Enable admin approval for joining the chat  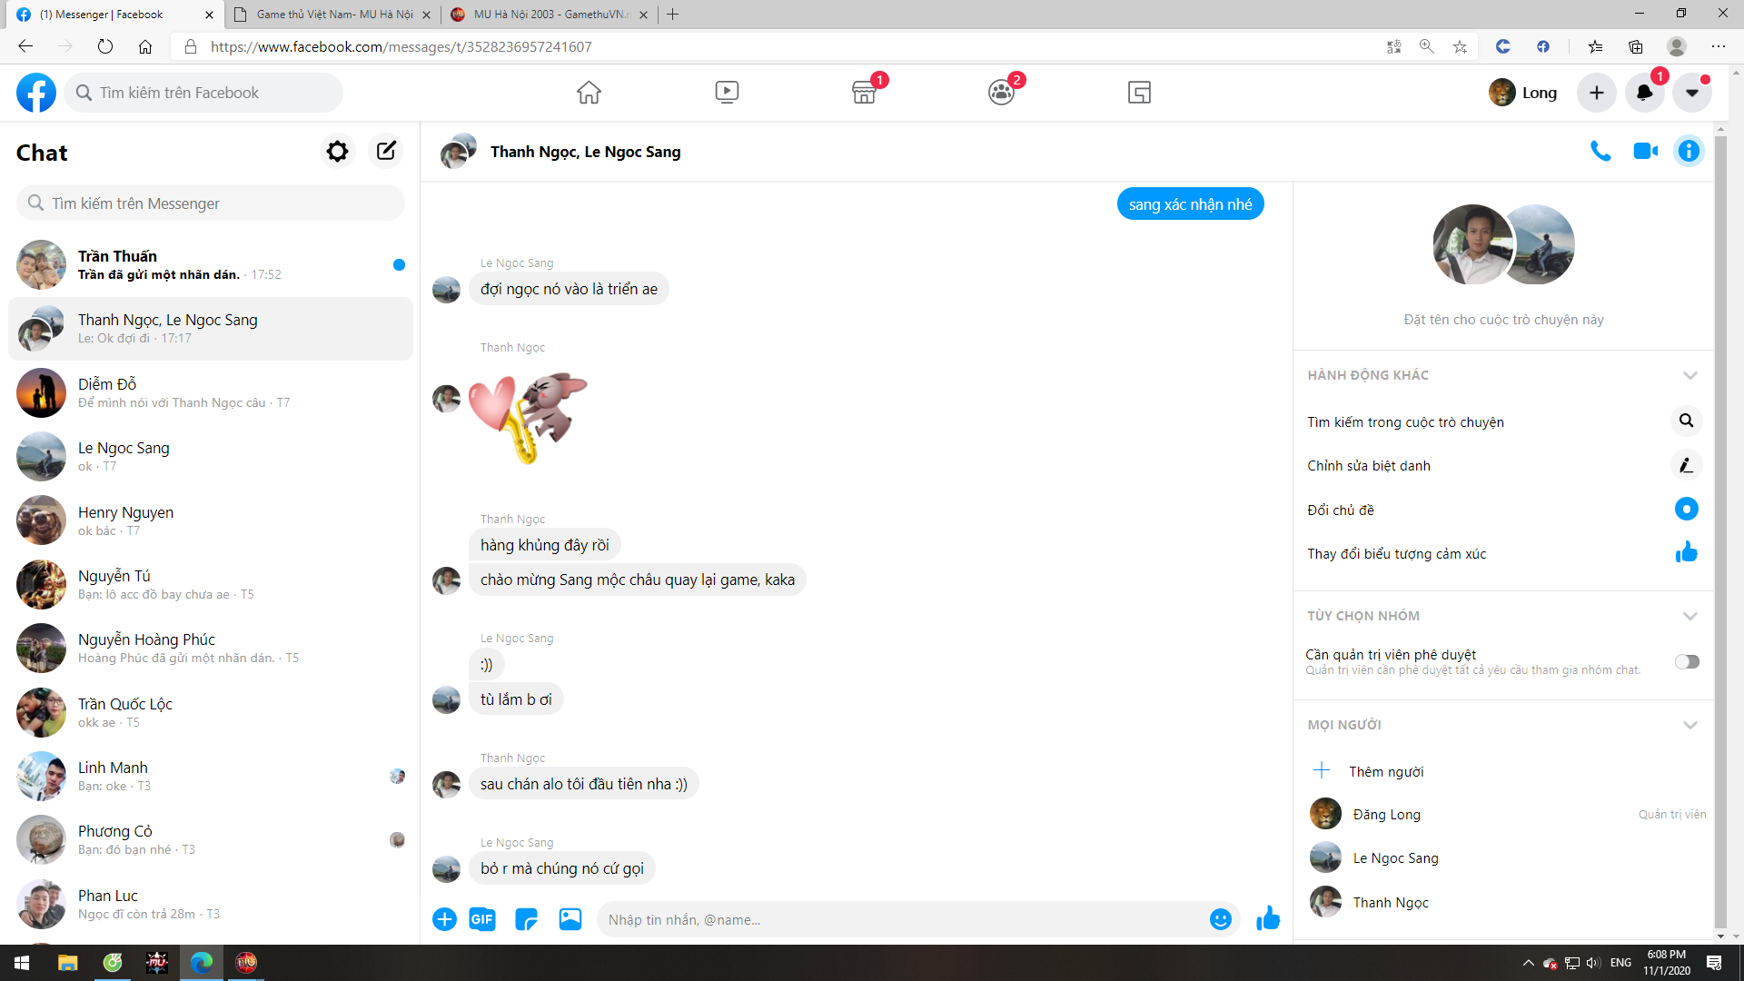1687,661
